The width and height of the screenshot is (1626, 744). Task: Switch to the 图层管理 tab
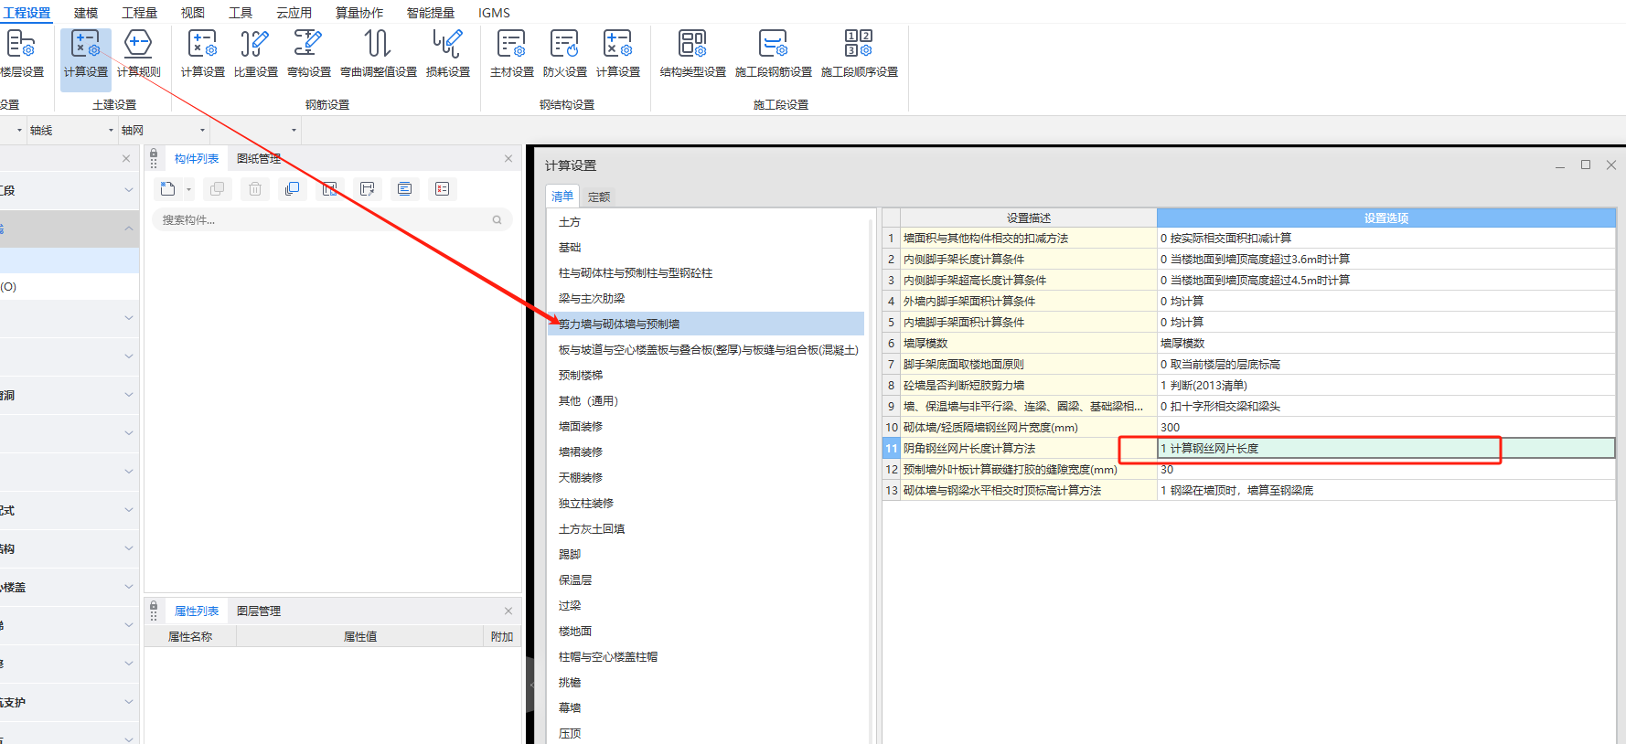(x=259, y=611)
